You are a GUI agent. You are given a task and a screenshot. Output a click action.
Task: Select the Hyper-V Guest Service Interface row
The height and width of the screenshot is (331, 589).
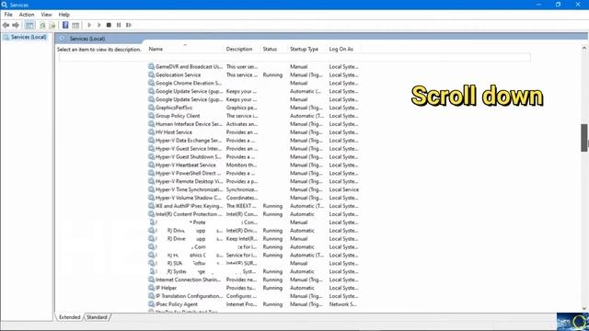tap(254, 149)
